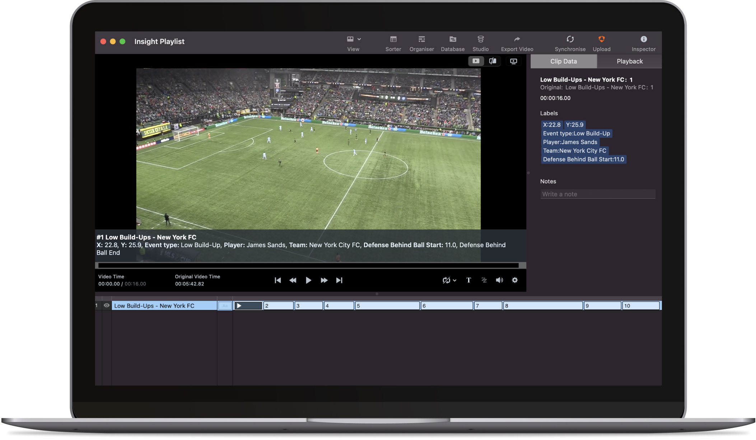Image resolution: width=756 pixels, height=440 pixels.
Task: Play the current clip
Action: (x=308, y=280)
